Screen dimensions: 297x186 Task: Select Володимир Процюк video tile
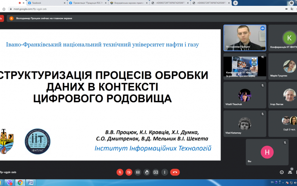pyautogui.click(x=245, y=38)
